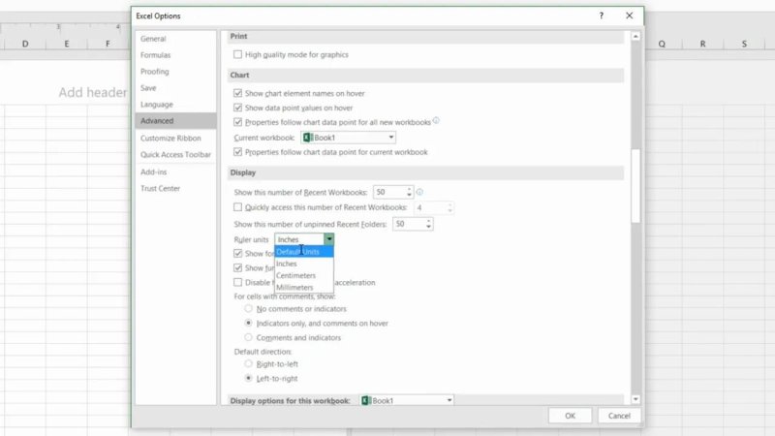Uncheck Properties follow chart data point for all new workbooks
Viewport: 775px width, 436px height.
coord(237,122)
